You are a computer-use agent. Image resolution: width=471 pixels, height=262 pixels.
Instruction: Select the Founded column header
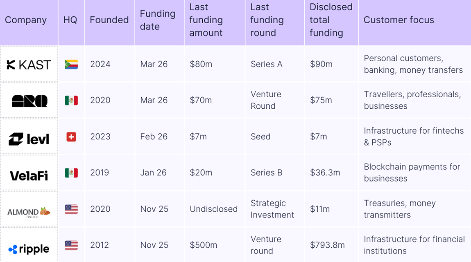109,20
